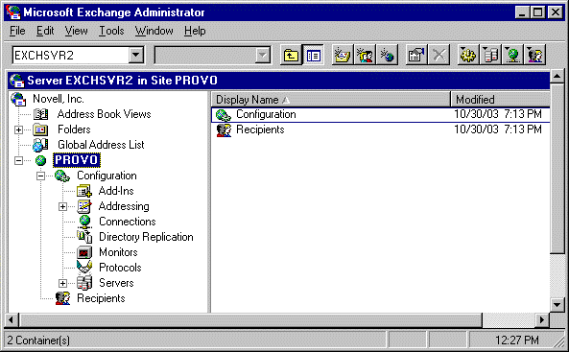Screen dimensions: 569x352
Task: Select Recipients at the bottom of tree
Action: point(101,298)
